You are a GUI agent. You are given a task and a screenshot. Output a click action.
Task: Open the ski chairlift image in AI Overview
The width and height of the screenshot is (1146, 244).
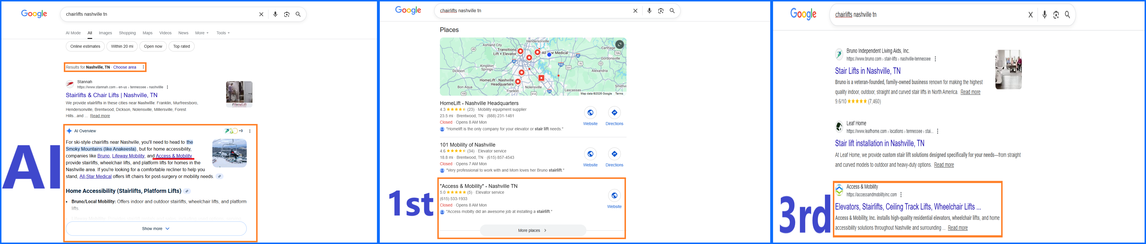tap(230, 153)
